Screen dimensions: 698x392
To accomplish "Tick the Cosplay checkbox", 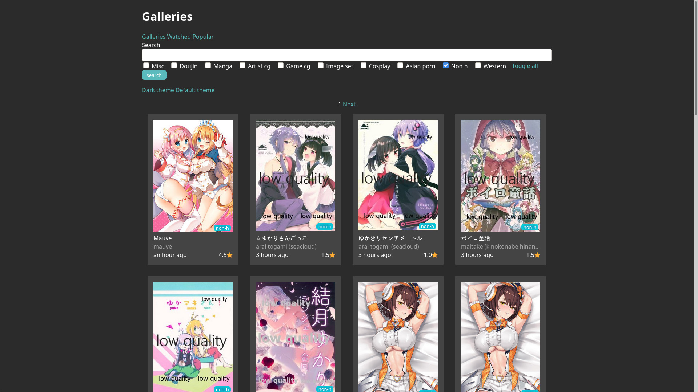I will [364, 65].
